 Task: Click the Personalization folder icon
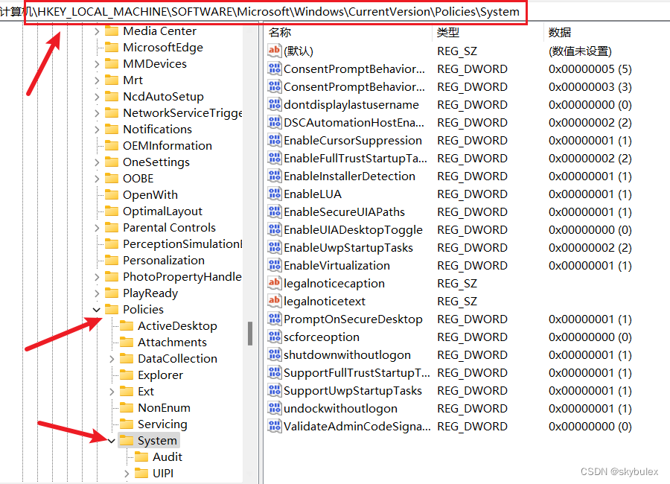click(112, 260)
